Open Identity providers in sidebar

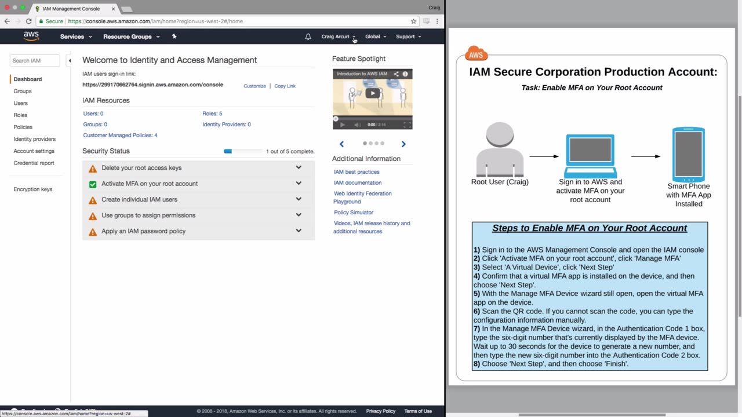tap(35, 139)
